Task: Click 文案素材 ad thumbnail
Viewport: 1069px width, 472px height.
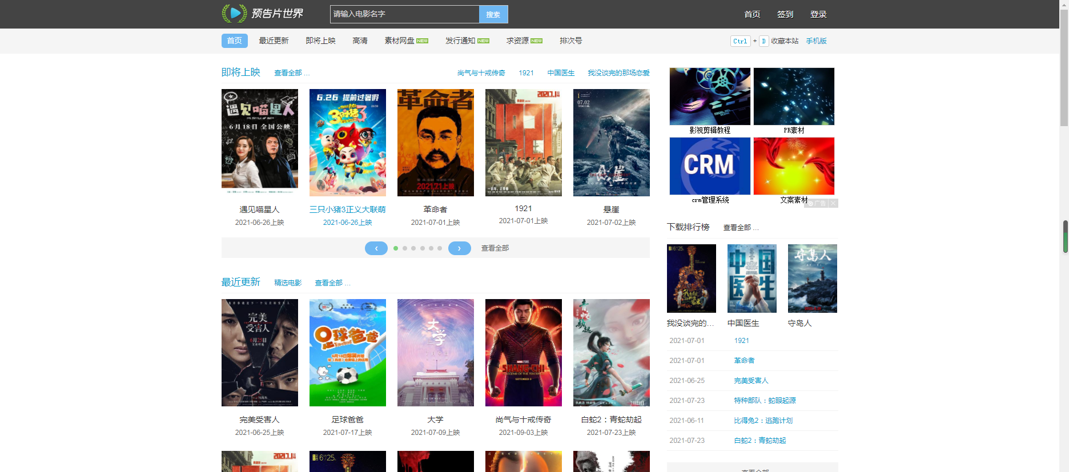Action: (x=794, y=166)
